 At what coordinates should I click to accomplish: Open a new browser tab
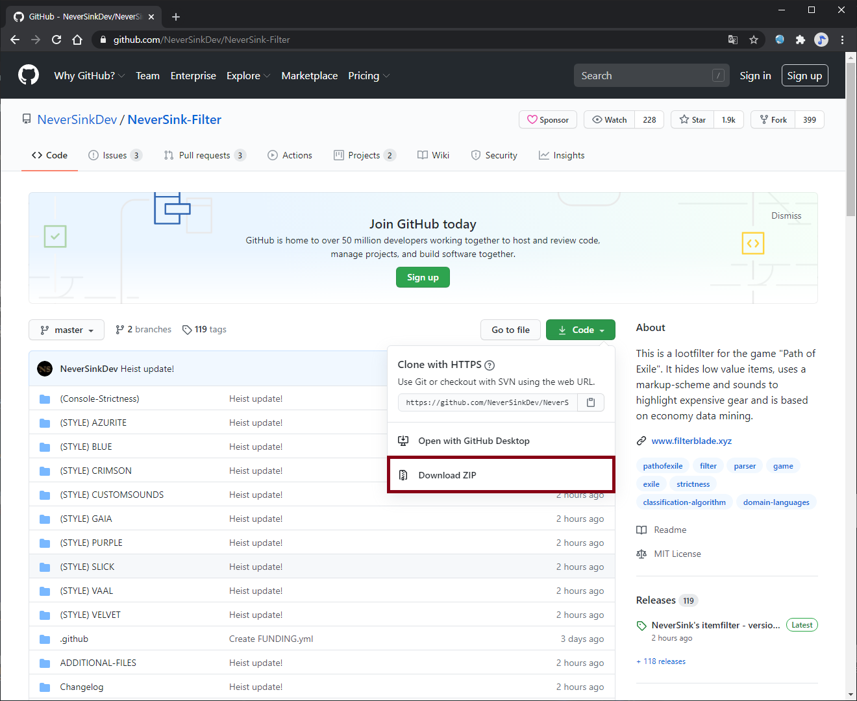point(176,17)
